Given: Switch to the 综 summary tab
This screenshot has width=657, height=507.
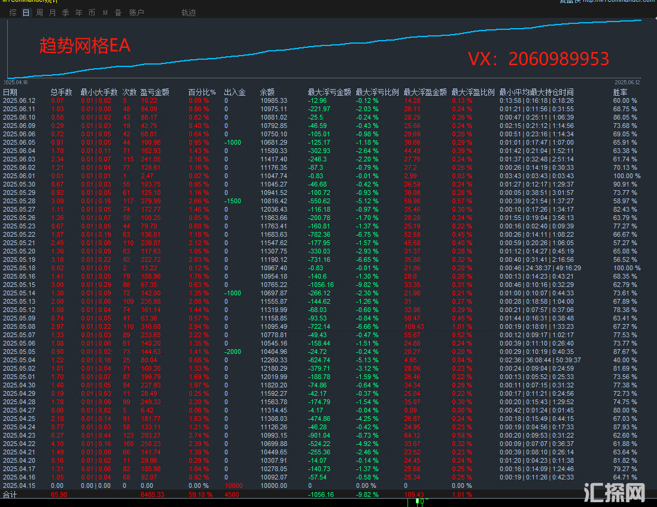Looking at the screenshot, I should pos(13,13).
